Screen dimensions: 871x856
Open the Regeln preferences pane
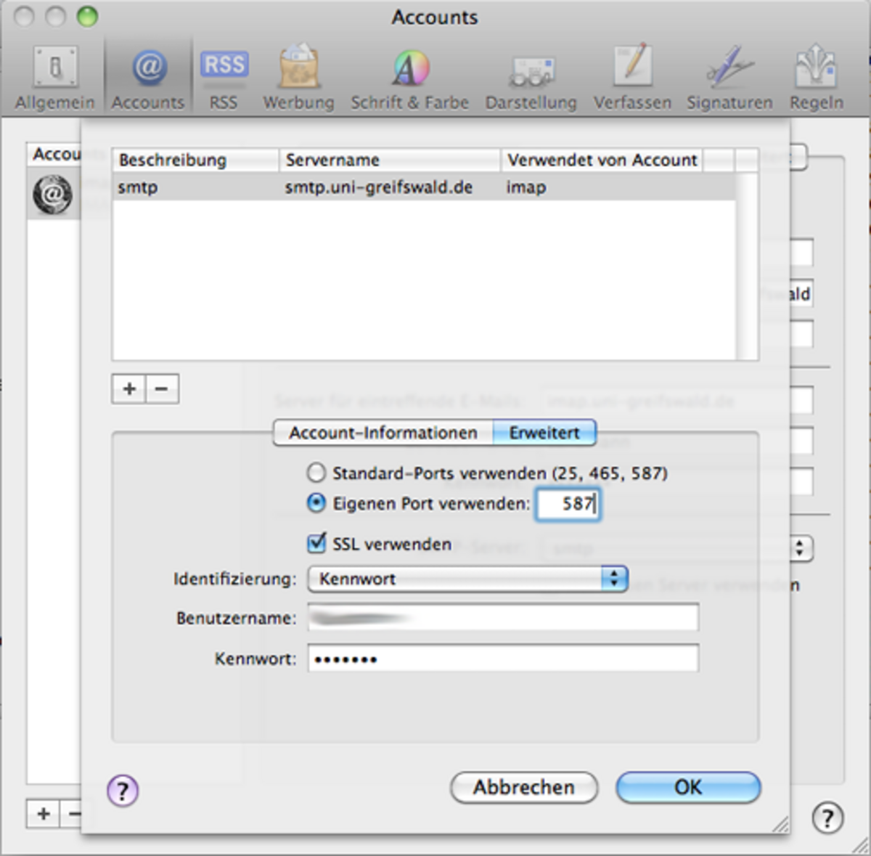817,78
